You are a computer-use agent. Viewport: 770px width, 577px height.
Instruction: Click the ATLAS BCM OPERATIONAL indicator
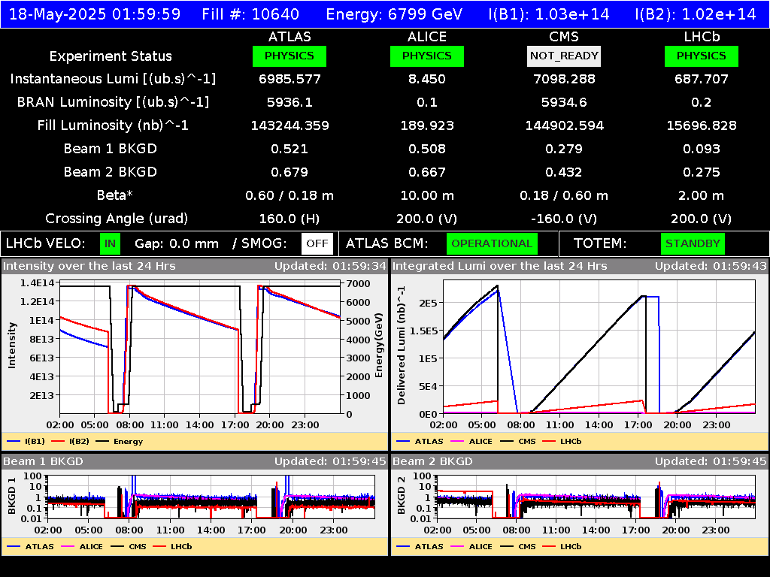[492, 244]
